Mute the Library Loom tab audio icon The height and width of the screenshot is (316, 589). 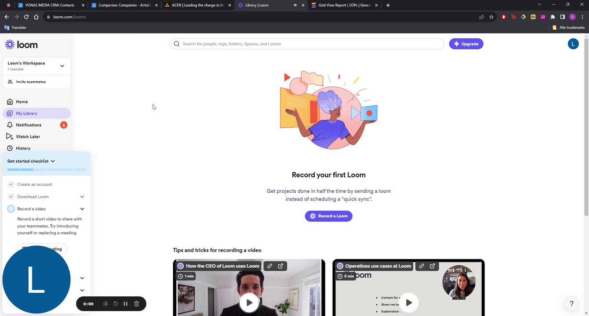point(295,5)
